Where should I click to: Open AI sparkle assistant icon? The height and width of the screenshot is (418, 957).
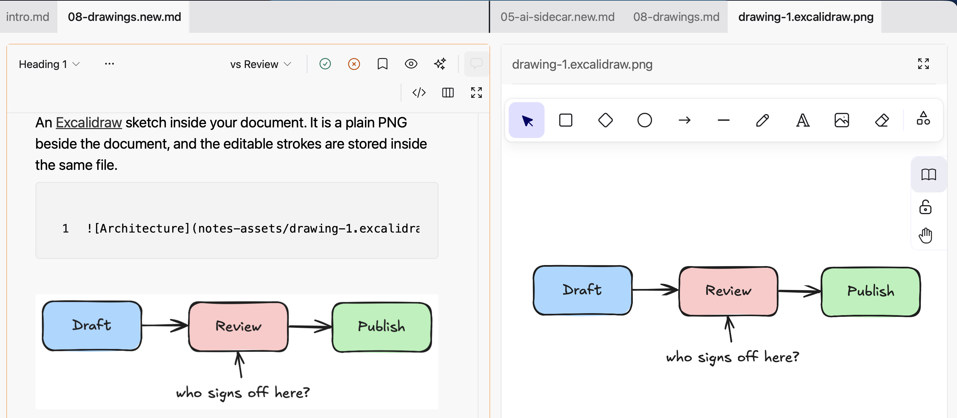click(x=440, y=64)
